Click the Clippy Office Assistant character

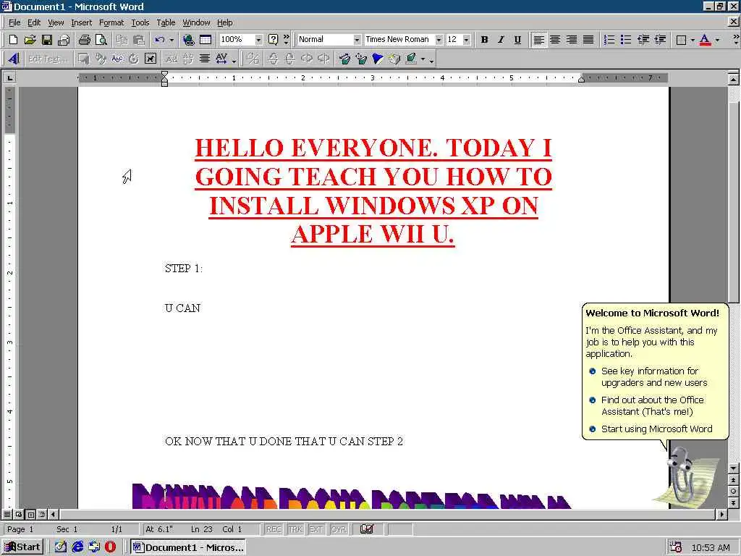tap(680, 476)
